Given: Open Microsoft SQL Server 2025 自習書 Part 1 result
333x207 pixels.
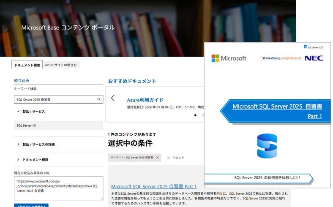Looking at the screenshot, I should click(x=154, y=186).
